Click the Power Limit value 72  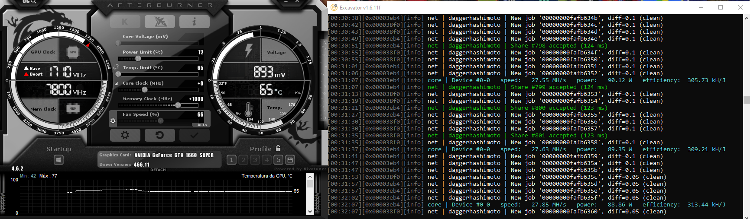[201, 52]
